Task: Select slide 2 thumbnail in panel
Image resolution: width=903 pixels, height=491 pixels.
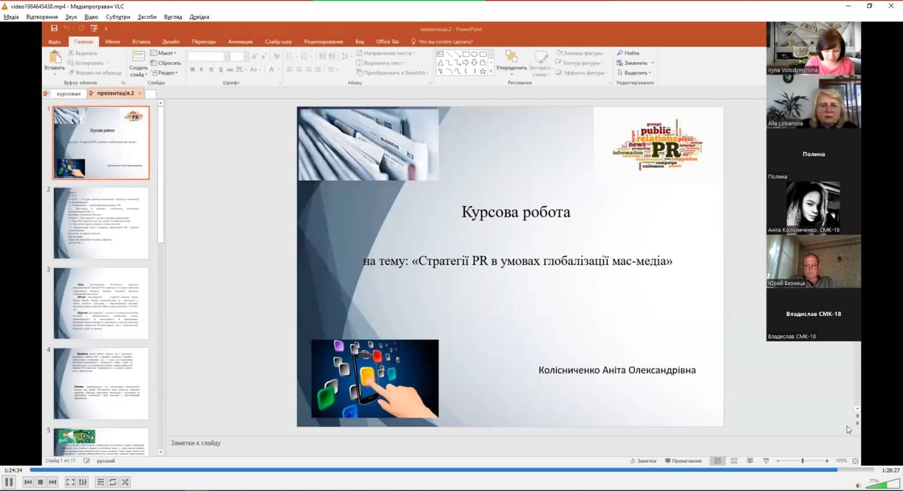Action: [101, 223]
